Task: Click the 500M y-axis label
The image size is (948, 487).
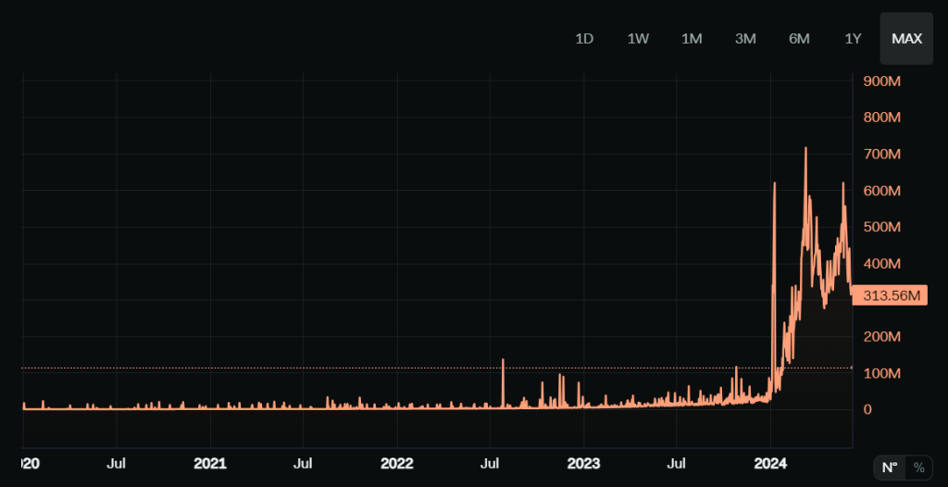Action: coord(882,228)
